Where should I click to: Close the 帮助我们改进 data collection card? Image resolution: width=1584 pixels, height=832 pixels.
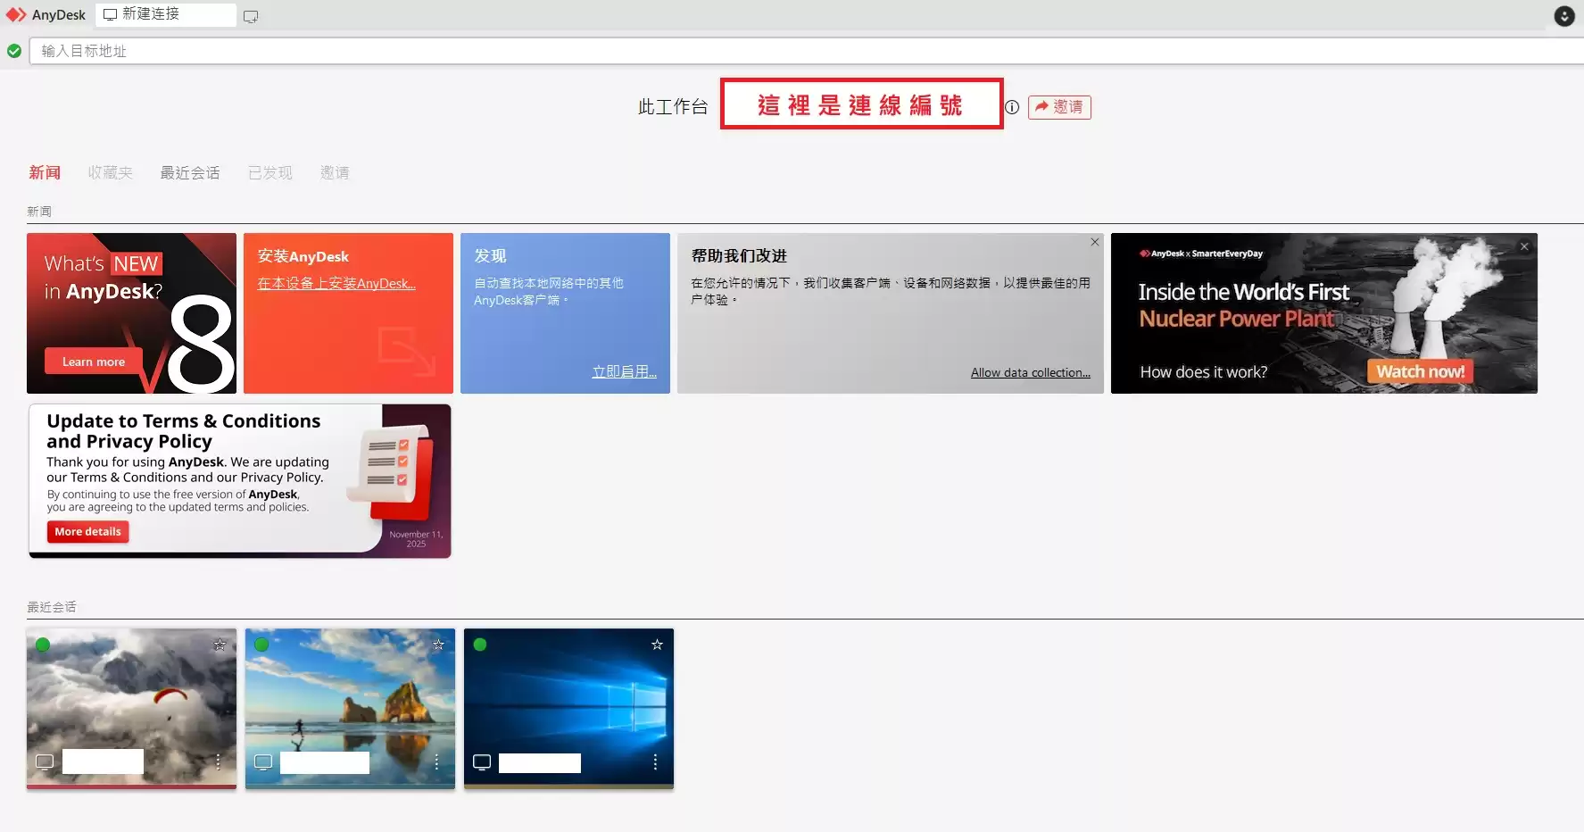[1094, 242]
